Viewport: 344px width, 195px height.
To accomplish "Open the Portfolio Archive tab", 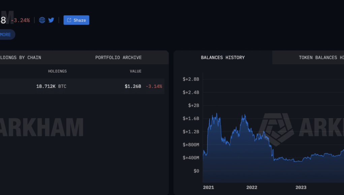I will click(x=119, y=57).
